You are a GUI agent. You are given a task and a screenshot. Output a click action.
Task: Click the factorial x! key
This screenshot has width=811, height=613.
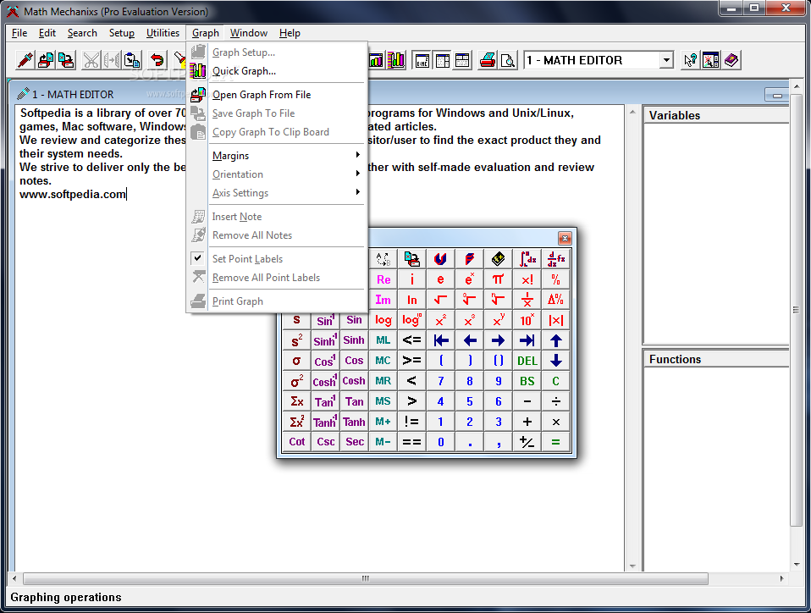(x=527, y=279)
